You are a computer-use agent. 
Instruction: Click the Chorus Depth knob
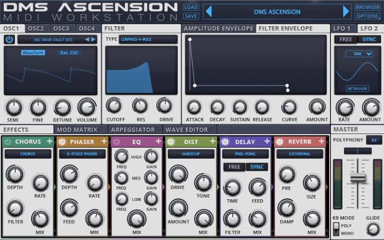click(x=15, y=174)
